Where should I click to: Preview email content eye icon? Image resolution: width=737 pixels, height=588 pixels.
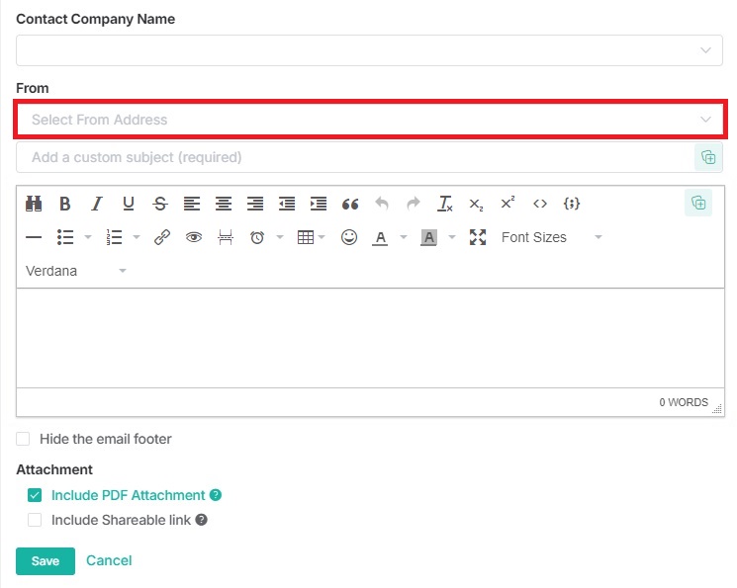(194, 237)
